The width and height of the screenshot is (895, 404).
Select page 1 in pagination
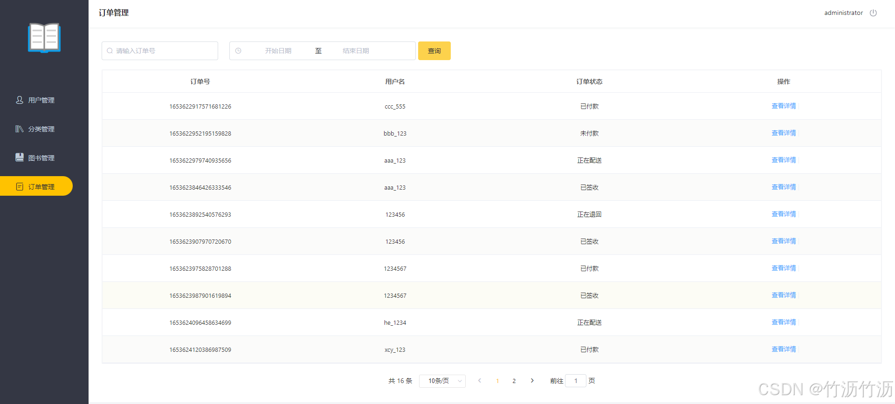pyautogui.click(x=497, y=381)
